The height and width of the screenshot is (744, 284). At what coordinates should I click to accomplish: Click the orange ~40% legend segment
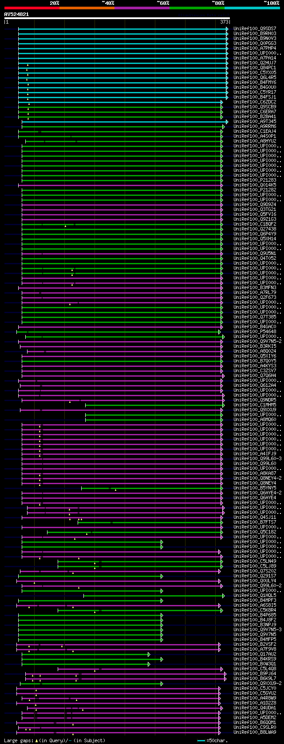(87, 8)
